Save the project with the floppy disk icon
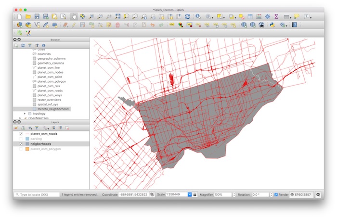This screenshot has width=337, height=218. (x=37, y=16)
